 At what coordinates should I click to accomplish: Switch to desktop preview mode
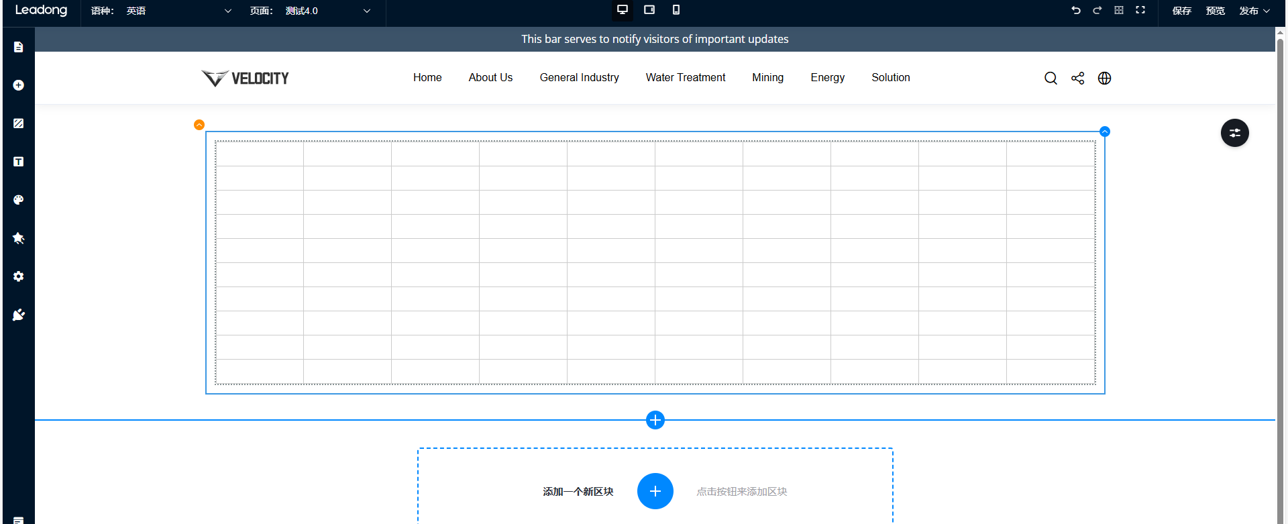click(x=623, y=10)
